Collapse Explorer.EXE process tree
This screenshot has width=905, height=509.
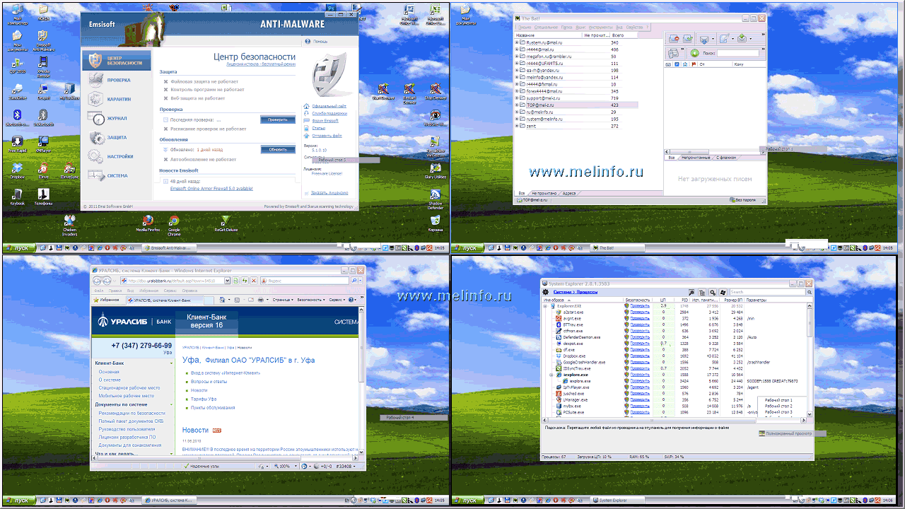(546, 306)
